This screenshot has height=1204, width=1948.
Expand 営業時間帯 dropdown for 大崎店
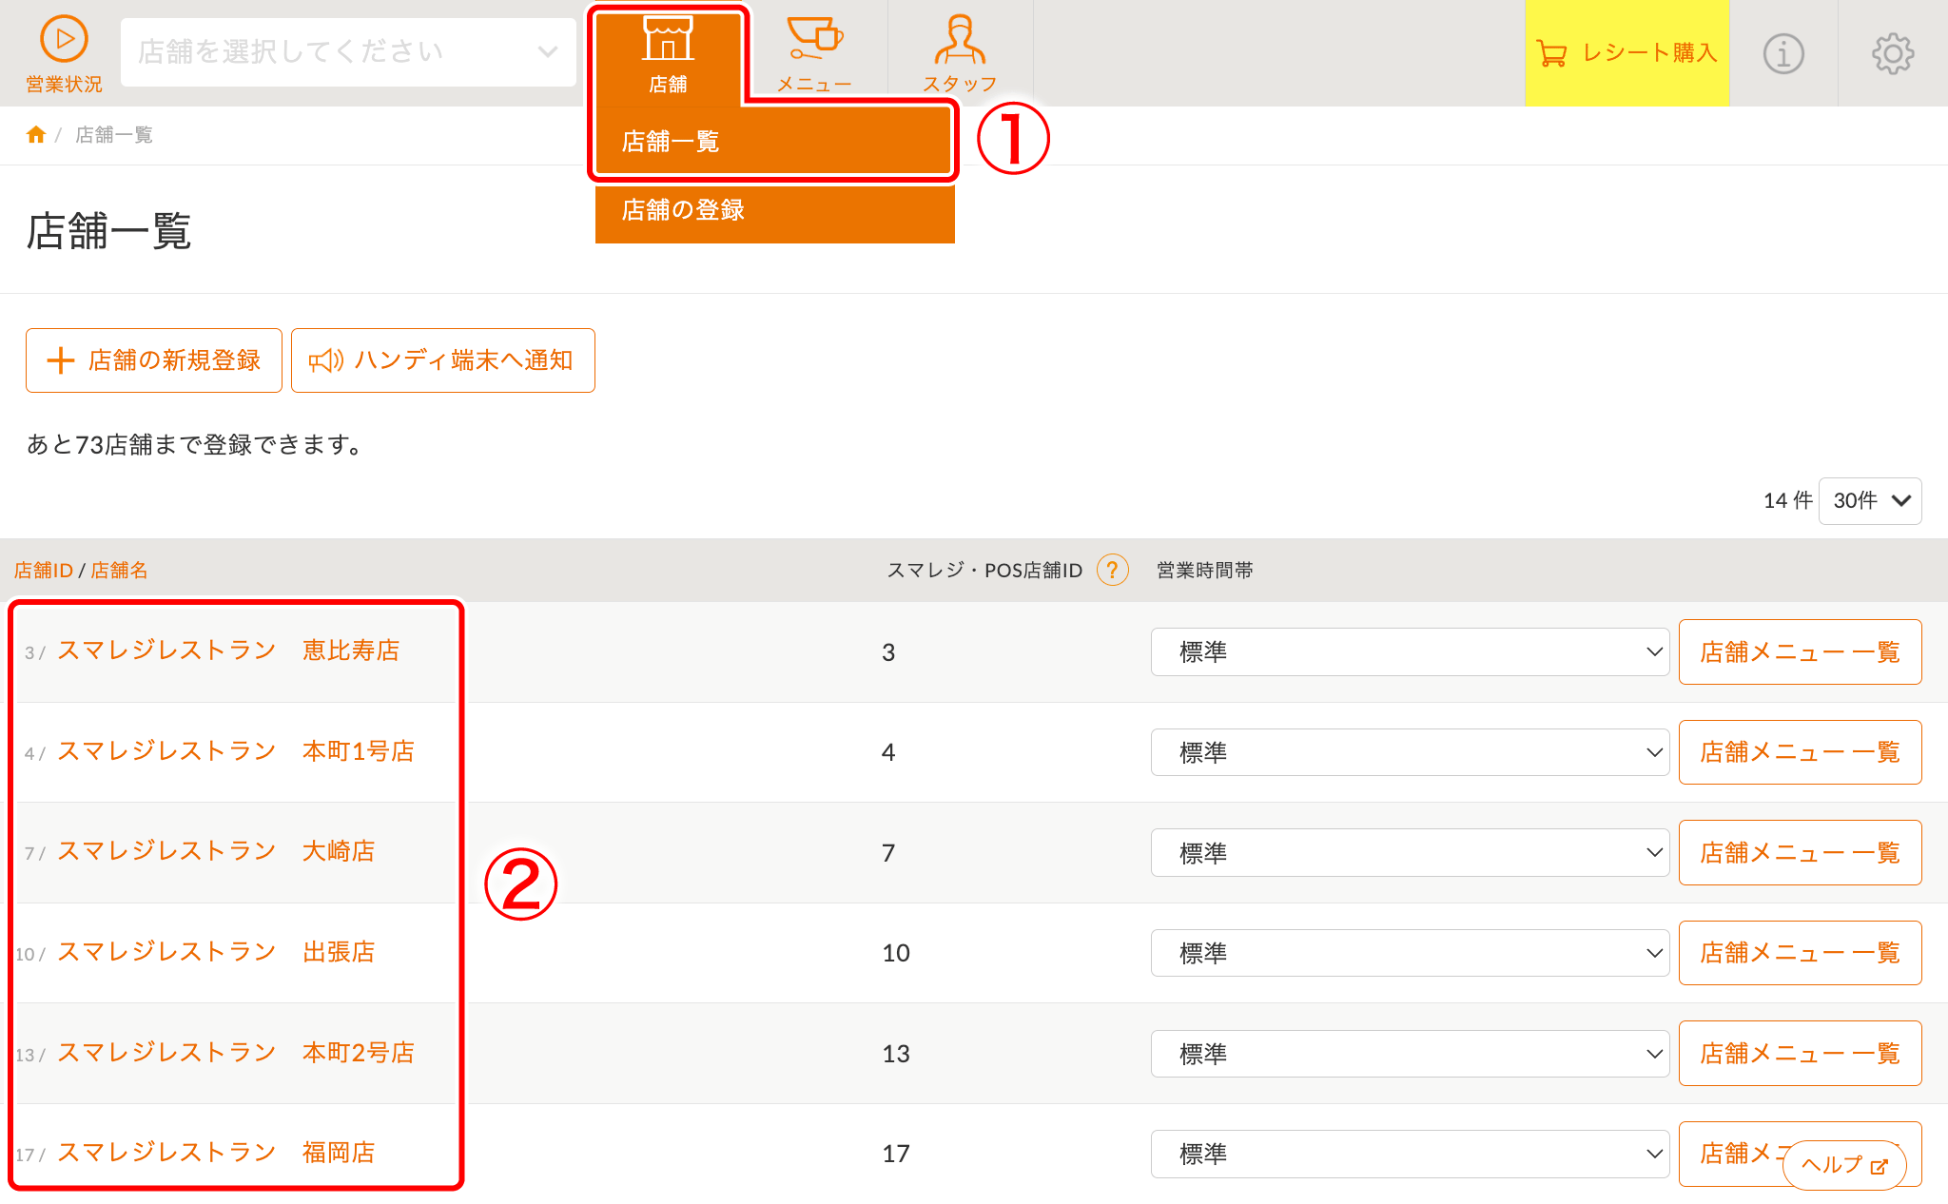[1409, 853]
